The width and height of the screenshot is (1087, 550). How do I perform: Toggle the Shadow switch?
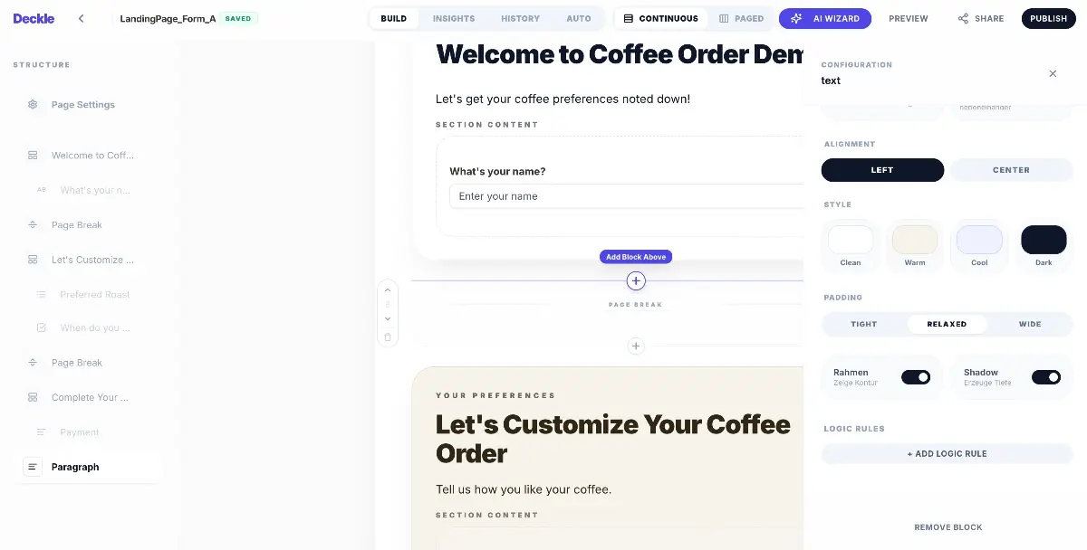(1046, 377)
